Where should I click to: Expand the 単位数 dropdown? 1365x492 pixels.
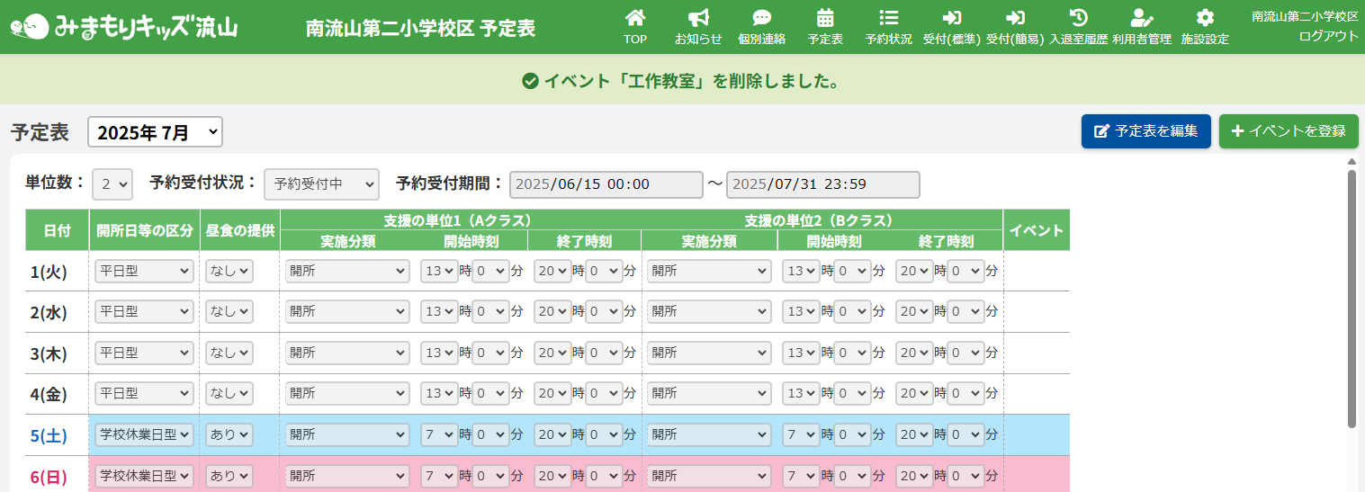point(114,184)
